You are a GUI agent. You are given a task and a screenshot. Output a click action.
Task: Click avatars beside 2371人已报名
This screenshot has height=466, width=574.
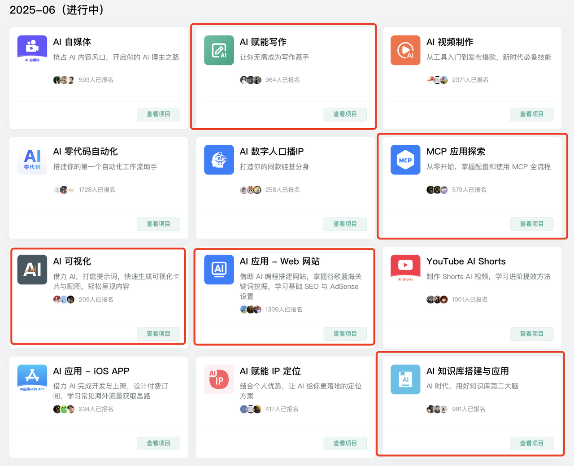(x=437, y=80)
